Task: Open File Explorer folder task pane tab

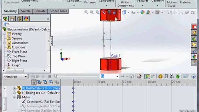Action: click(194, 44)
